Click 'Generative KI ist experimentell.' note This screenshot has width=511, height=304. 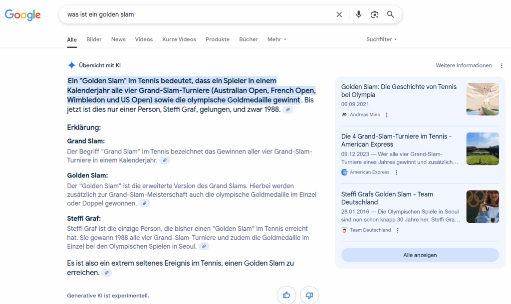click(x=108, y=296)
